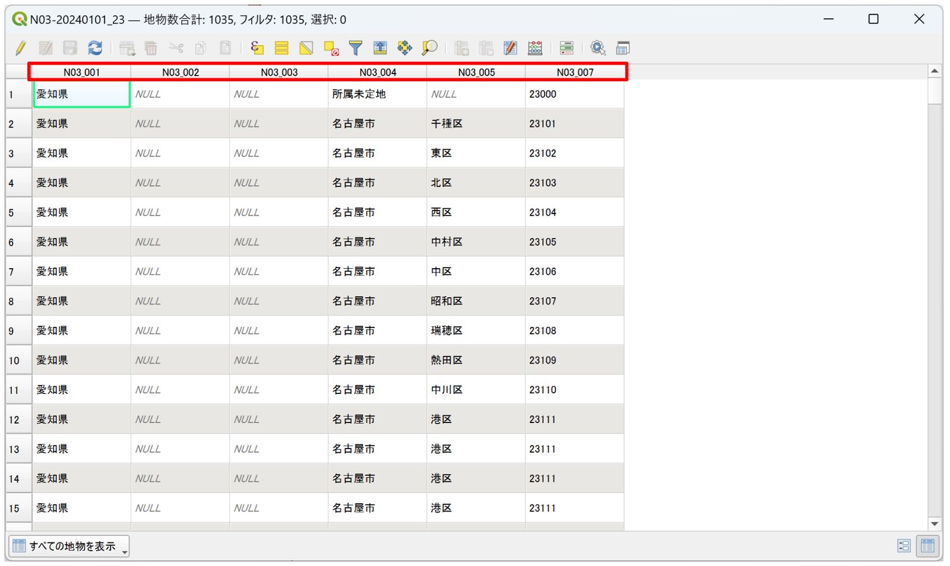Click the select all features icon
The width and height of the screenshot is (950, 566).
click(x=281, y=48)
